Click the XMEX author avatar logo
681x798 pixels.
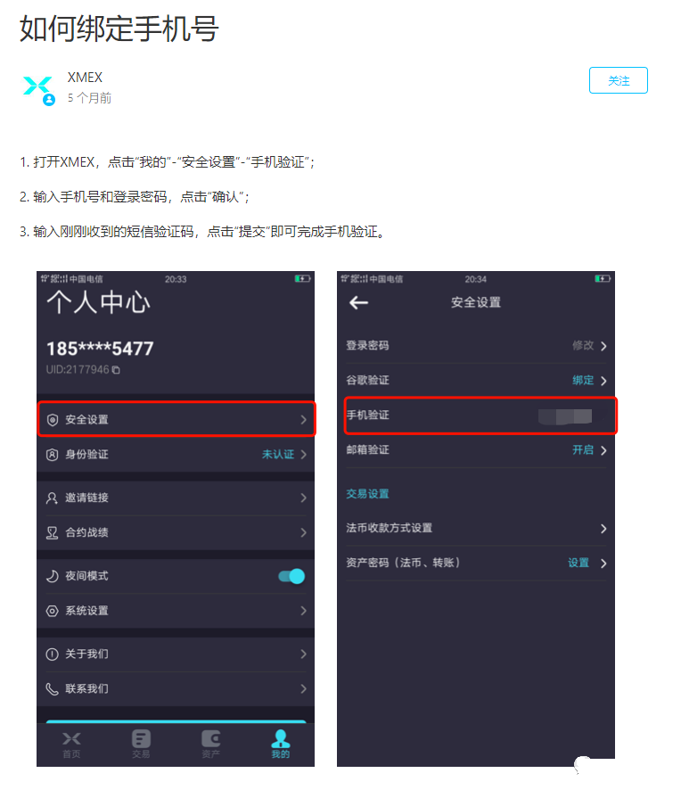(38, 88)
